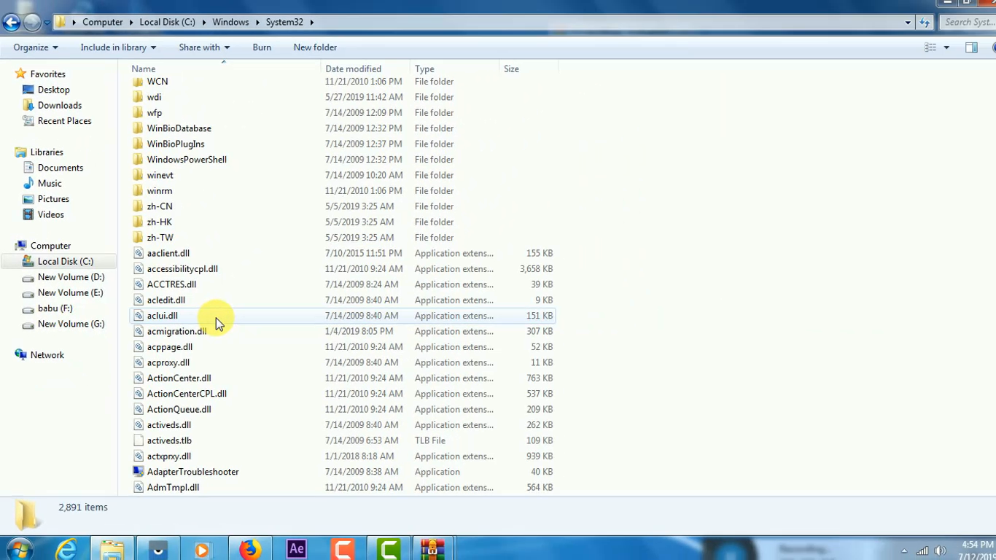
Task: Launch Firefox from the taskbar
Action: tap(249, 548)
